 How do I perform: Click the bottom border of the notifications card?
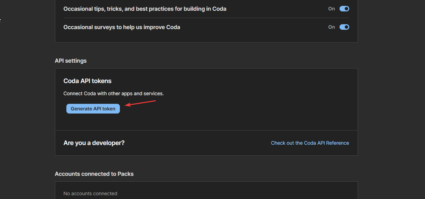[206, 42]
